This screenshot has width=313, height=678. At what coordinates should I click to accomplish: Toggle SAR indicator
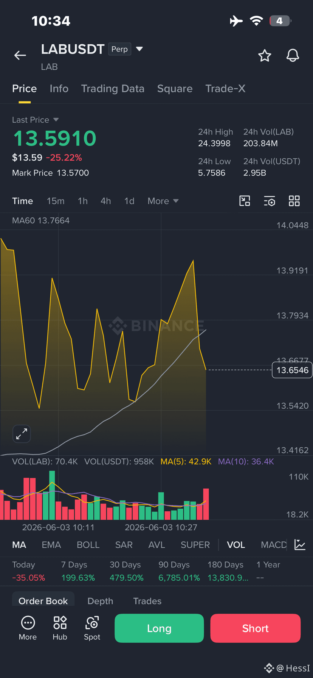pos(124,545)
